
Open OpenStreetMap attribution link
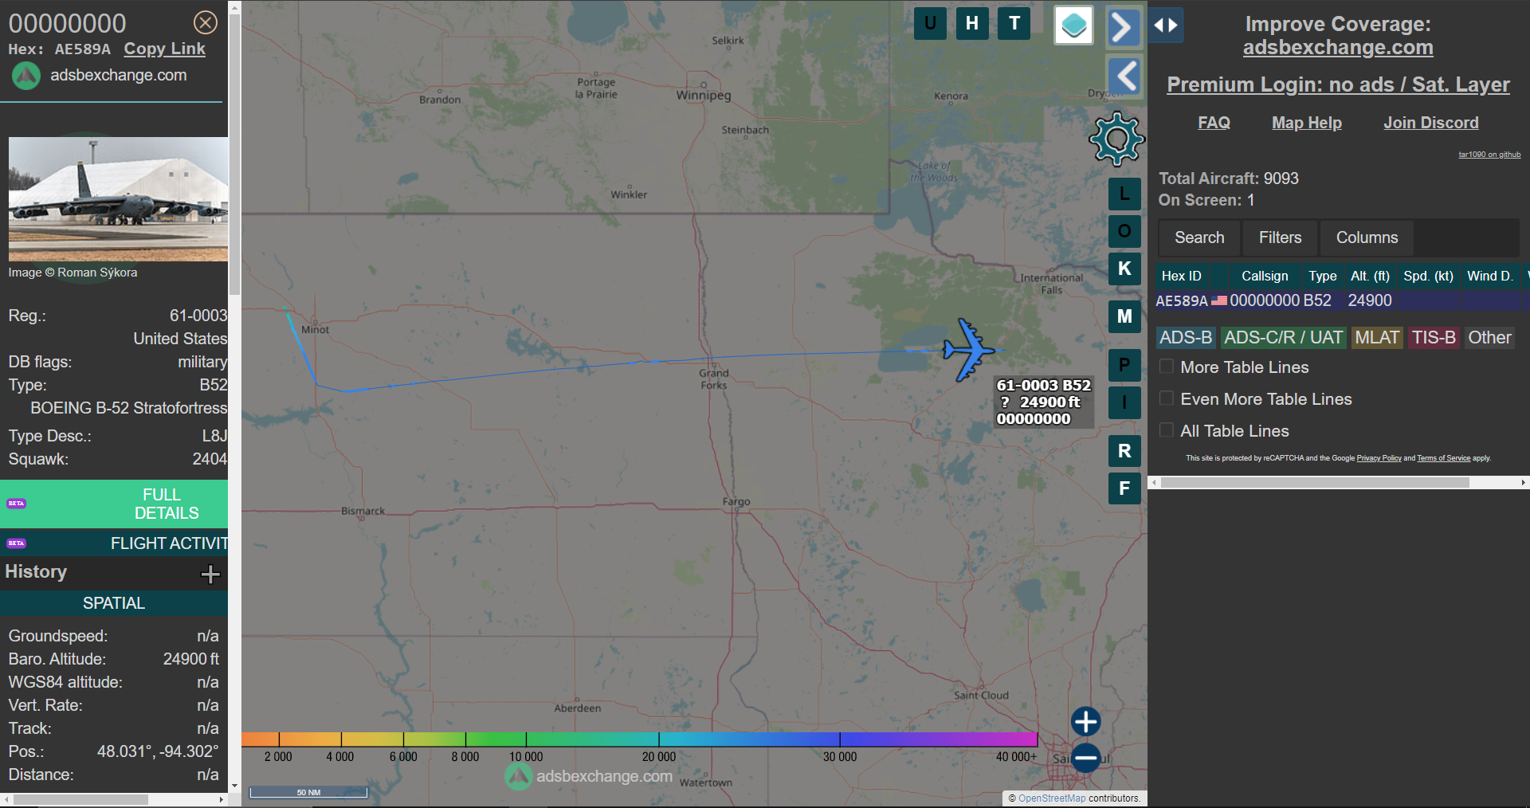point(1052,798)
